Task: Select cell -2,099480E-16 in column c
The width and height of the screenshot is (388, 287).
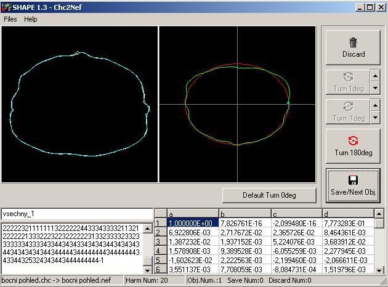Action: (x=296, y=223)
